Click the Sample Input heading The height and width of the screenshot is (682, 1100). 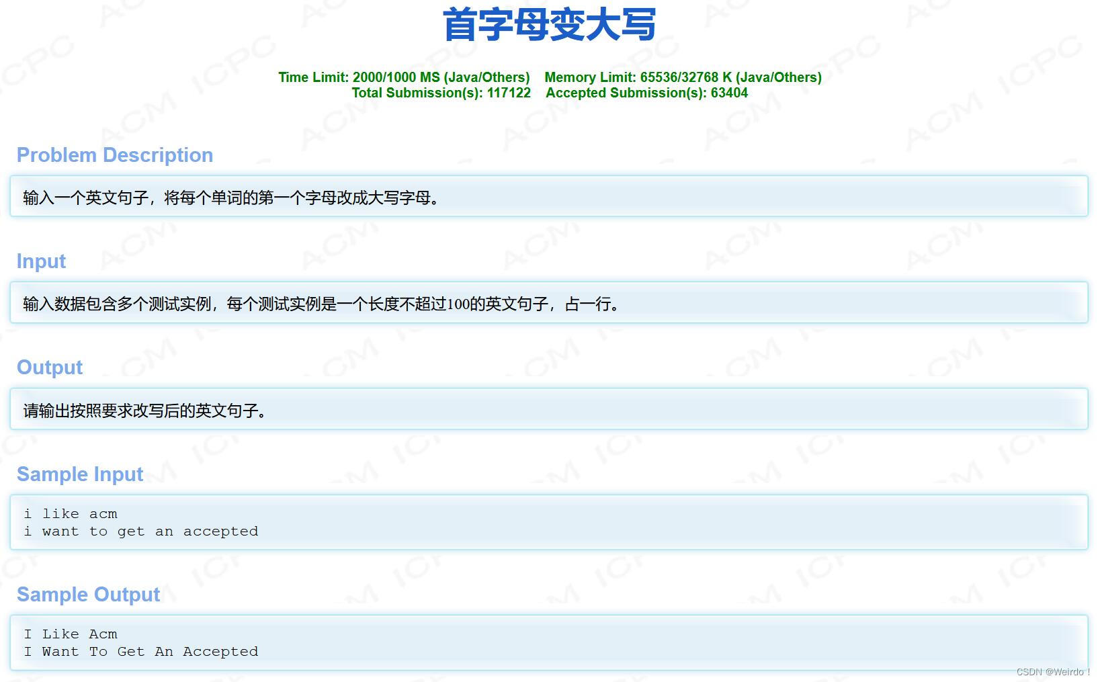click(80, 474)
